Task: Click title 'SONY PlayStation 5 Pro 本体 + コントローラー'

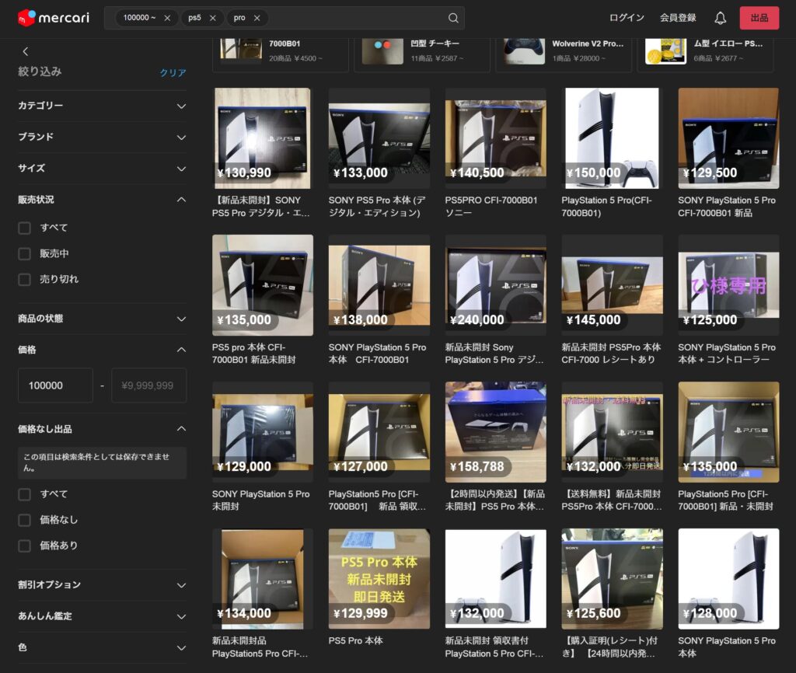Action: (x=727, y=354)
